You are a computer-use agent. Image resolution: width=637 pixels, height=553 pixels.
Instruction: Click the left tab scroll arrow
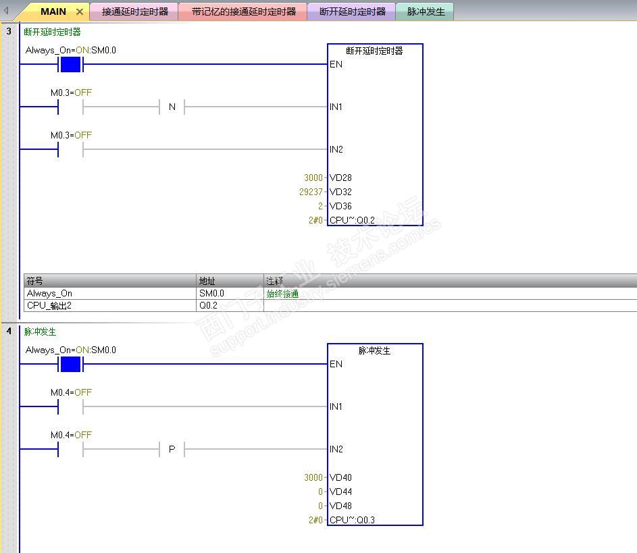pos(6,11)
